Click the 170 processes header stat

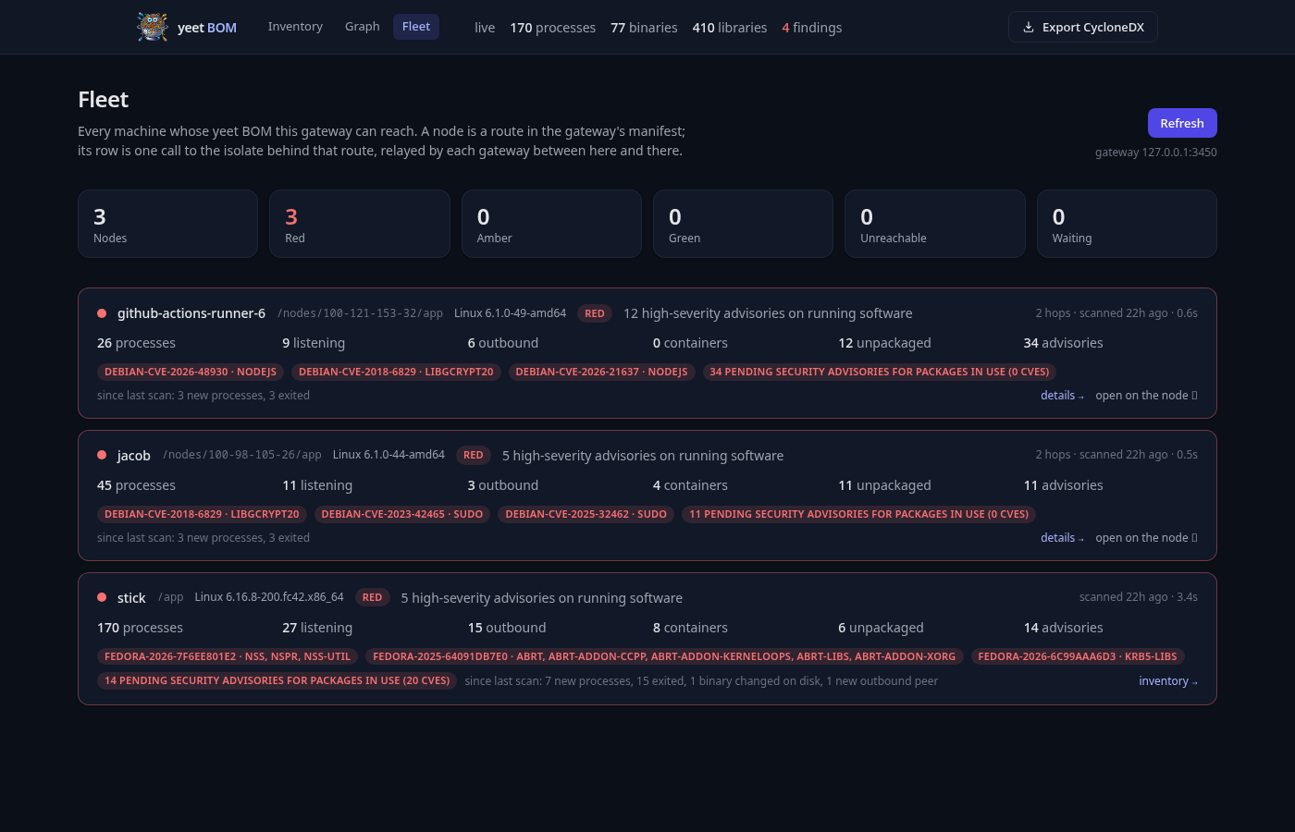point(553,28)
